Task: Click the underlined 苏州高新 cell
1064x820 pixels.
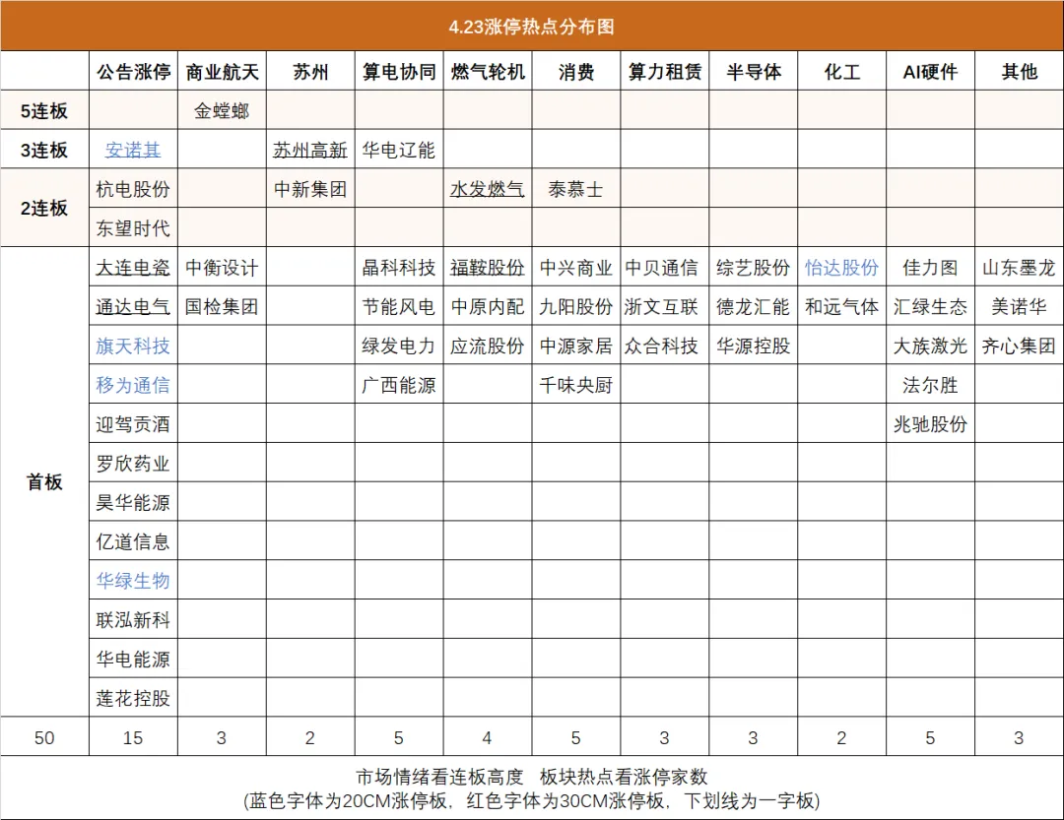Action: (x=310, y=150)
